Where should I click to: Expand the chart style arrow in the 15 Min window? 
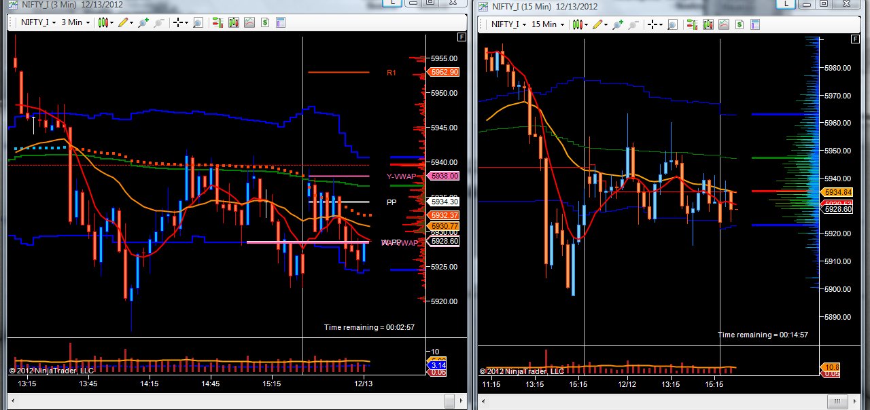(586, 24)
